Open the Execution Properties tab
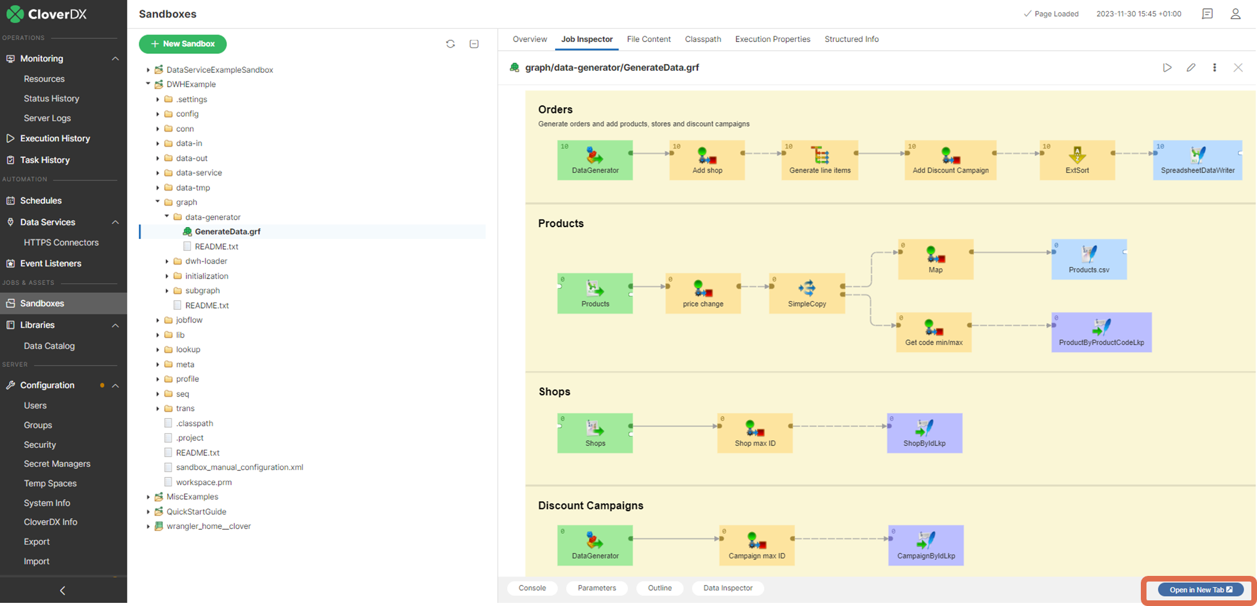This screenshot has width=1257, height=606. click(772, 39)
